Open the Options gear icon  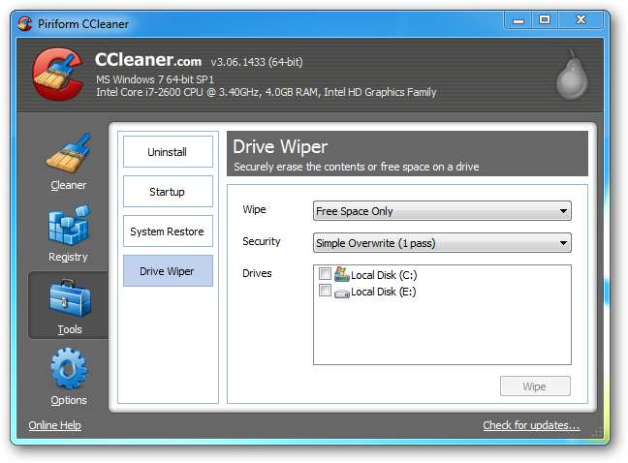(69, 369)
